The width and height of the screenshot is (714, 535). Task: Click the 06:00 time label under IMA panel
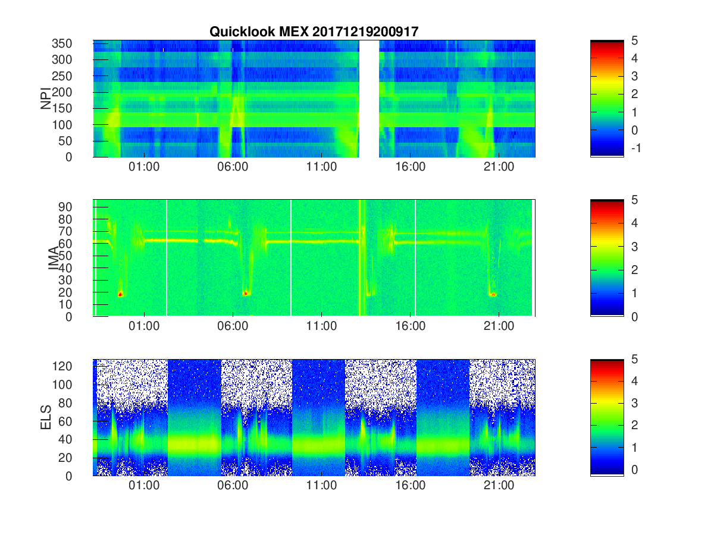pyautogui.click(x=233, y=326)
